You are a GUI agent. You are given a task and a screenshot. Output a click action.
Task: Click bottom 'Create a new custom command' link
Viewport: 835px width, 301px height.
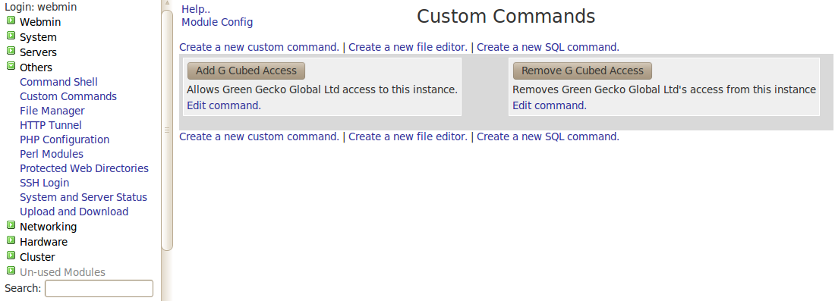pyautogui.click(x=260, y=136)
